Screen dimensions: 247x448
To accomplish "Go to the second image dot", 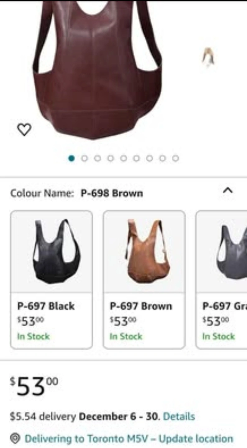I will 84,158.
